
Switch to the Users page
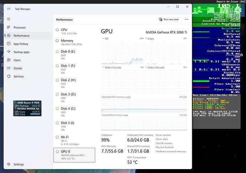pyautogui.click(x=17, y=60)
